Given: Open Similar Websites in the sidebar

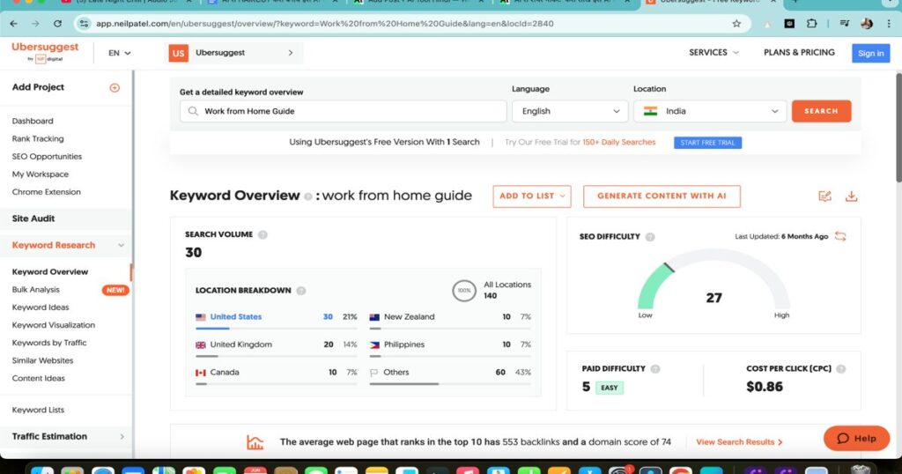Looking at the screenshot, I should 42,360.
